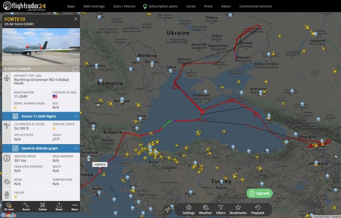Open the 3D view
This screenshot has width=341, height=218.
coord(9,206)
